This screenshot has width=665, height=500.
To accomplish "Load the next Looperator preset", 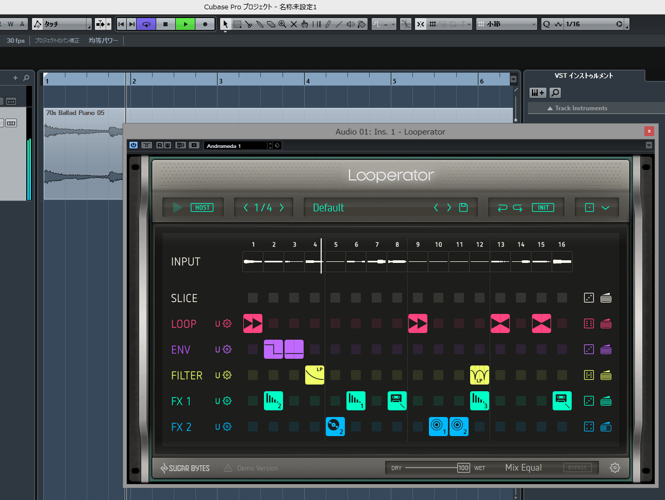I will coord(449,207).
